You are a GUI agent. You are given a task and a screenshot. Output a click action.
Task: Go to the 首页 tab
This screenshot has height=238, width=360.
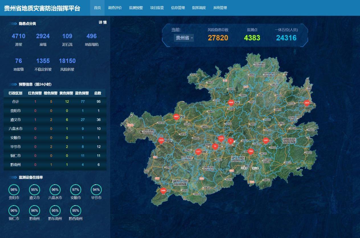pos(97,8)
